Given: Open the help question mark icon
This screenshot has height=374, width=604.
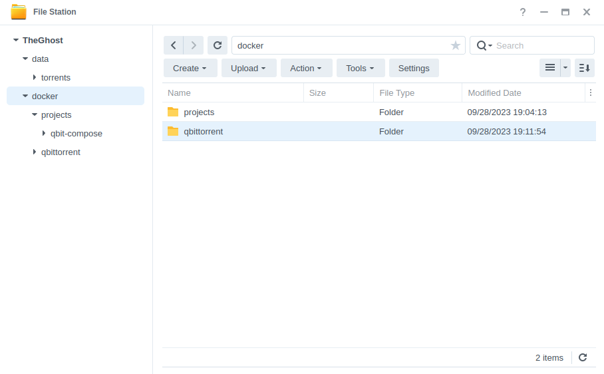Looking at the screenshot, I should tap(523, 12).
